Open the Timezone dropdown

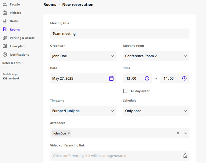click(83, 111)
